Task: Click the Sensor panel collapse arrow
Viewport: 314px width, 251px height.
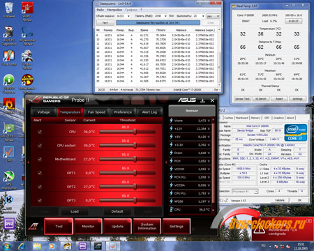Action: (x=166, y=162)
